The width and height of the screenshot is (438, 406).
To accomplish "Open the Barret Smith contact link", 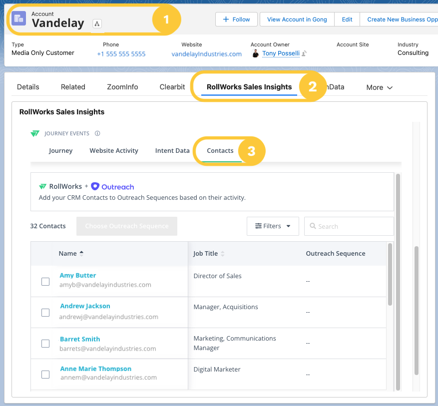I will point(80,339).
